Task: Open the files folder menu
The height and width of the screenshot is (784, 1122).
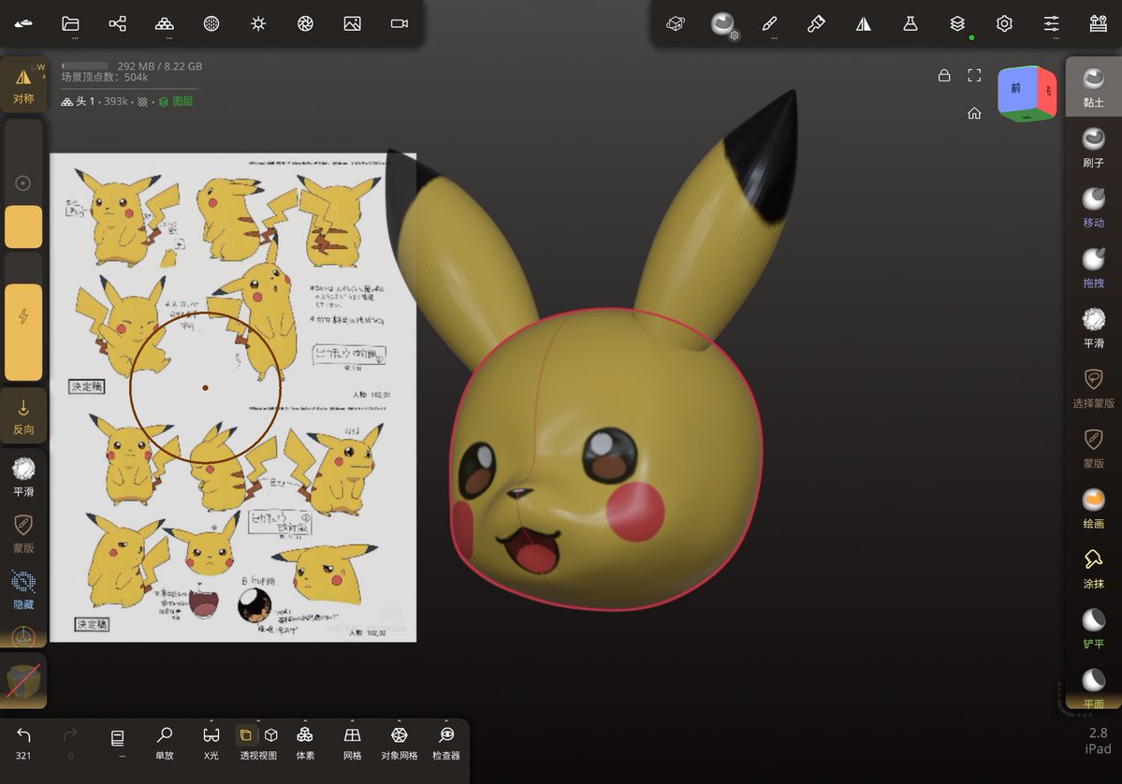Action: click(70, 23)
